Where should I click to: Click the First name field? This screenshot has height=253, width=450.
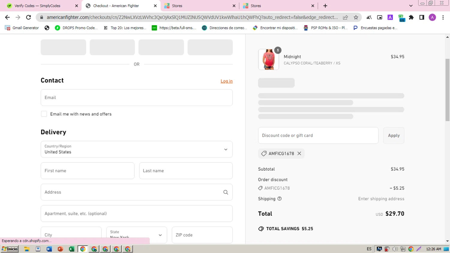tap(88, 171)
